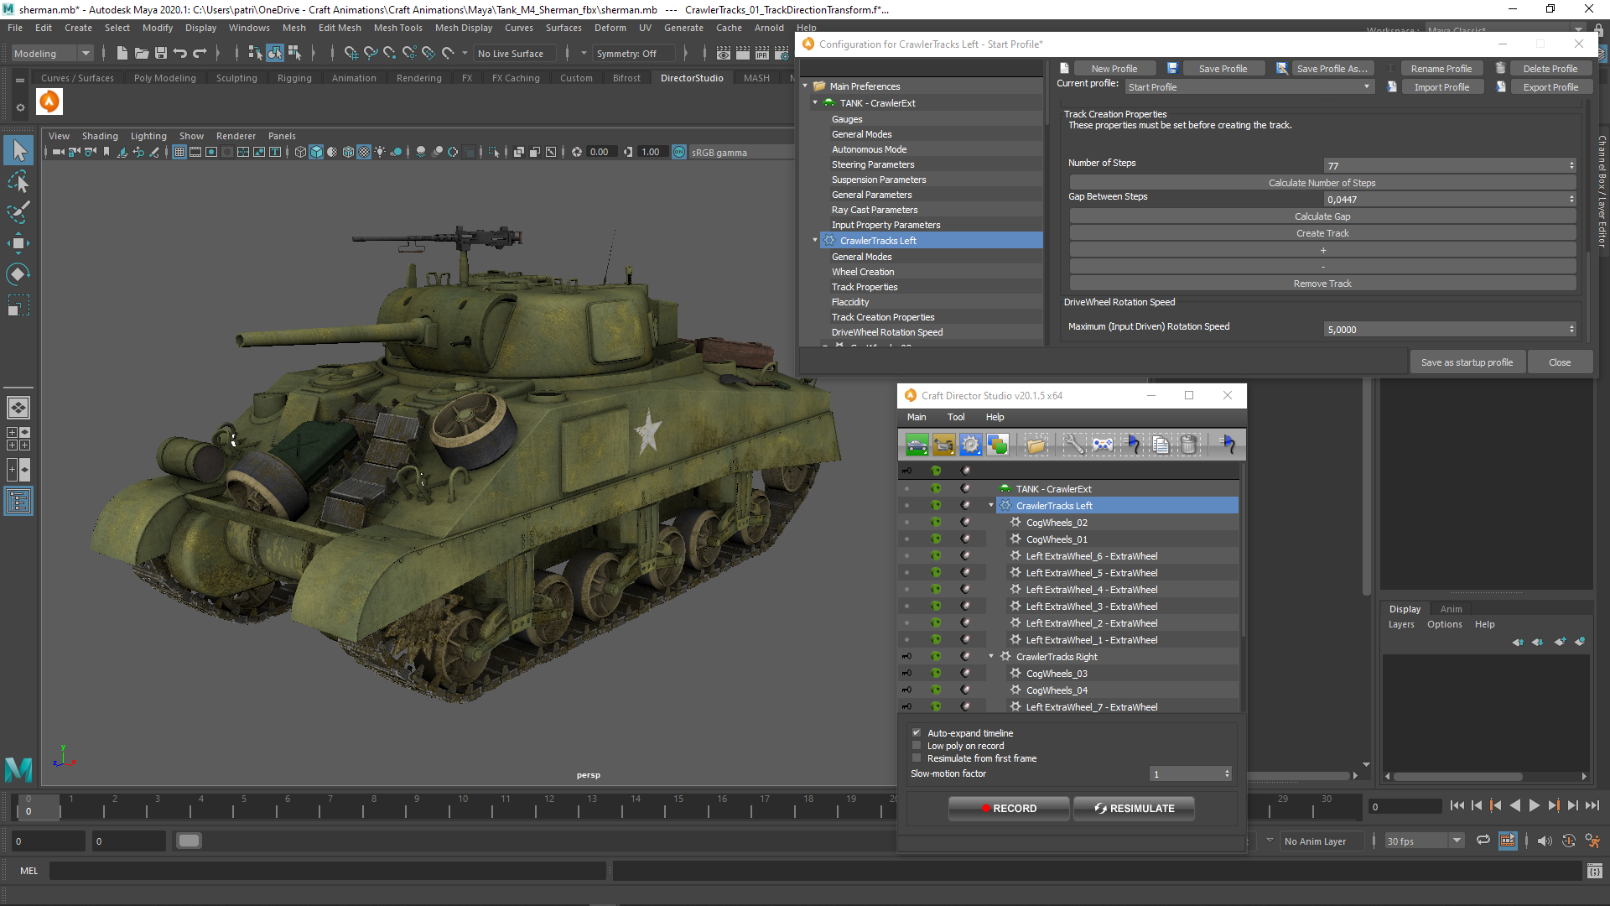Viewport: 1610px width, 906px height.
Task: Click the Create Track button
Action: (x=1322, y=233)
